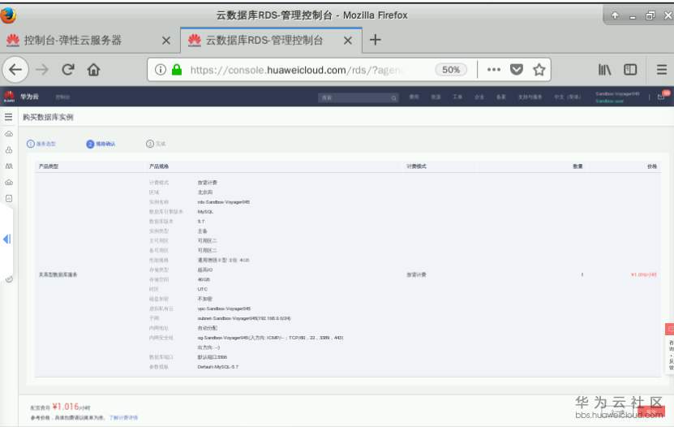Click step 3 完成 indicator
Viewport: 674px width, 427px height.
tap(156, 144)
